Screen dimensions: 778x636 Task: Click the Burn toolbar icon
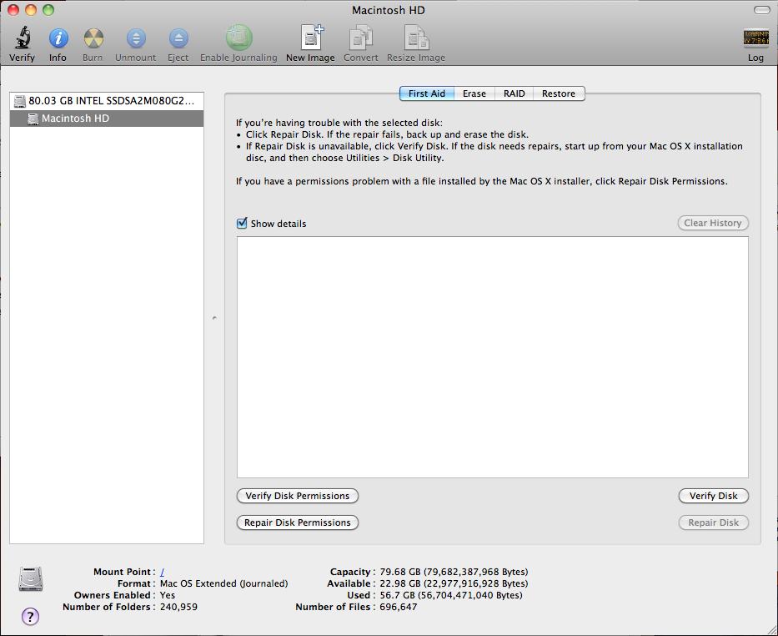93,38
